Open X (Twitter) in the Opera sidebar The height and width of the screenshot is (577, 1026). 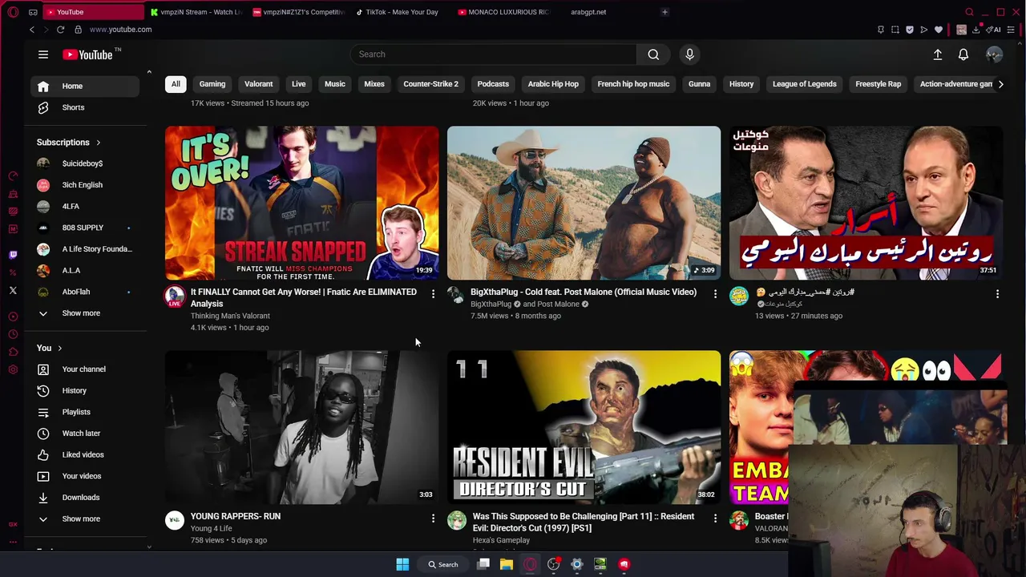13,291
